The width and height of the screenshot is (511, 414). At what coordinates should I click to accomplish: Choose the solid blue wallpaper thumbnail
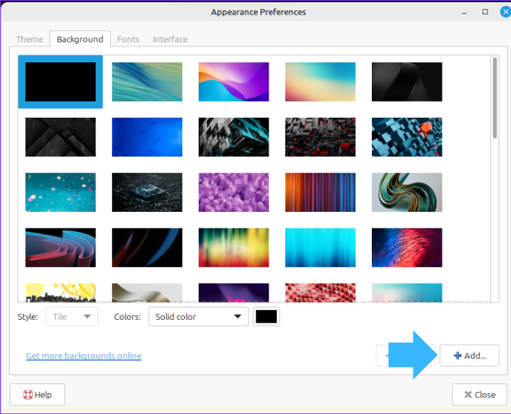click(147, 137)
